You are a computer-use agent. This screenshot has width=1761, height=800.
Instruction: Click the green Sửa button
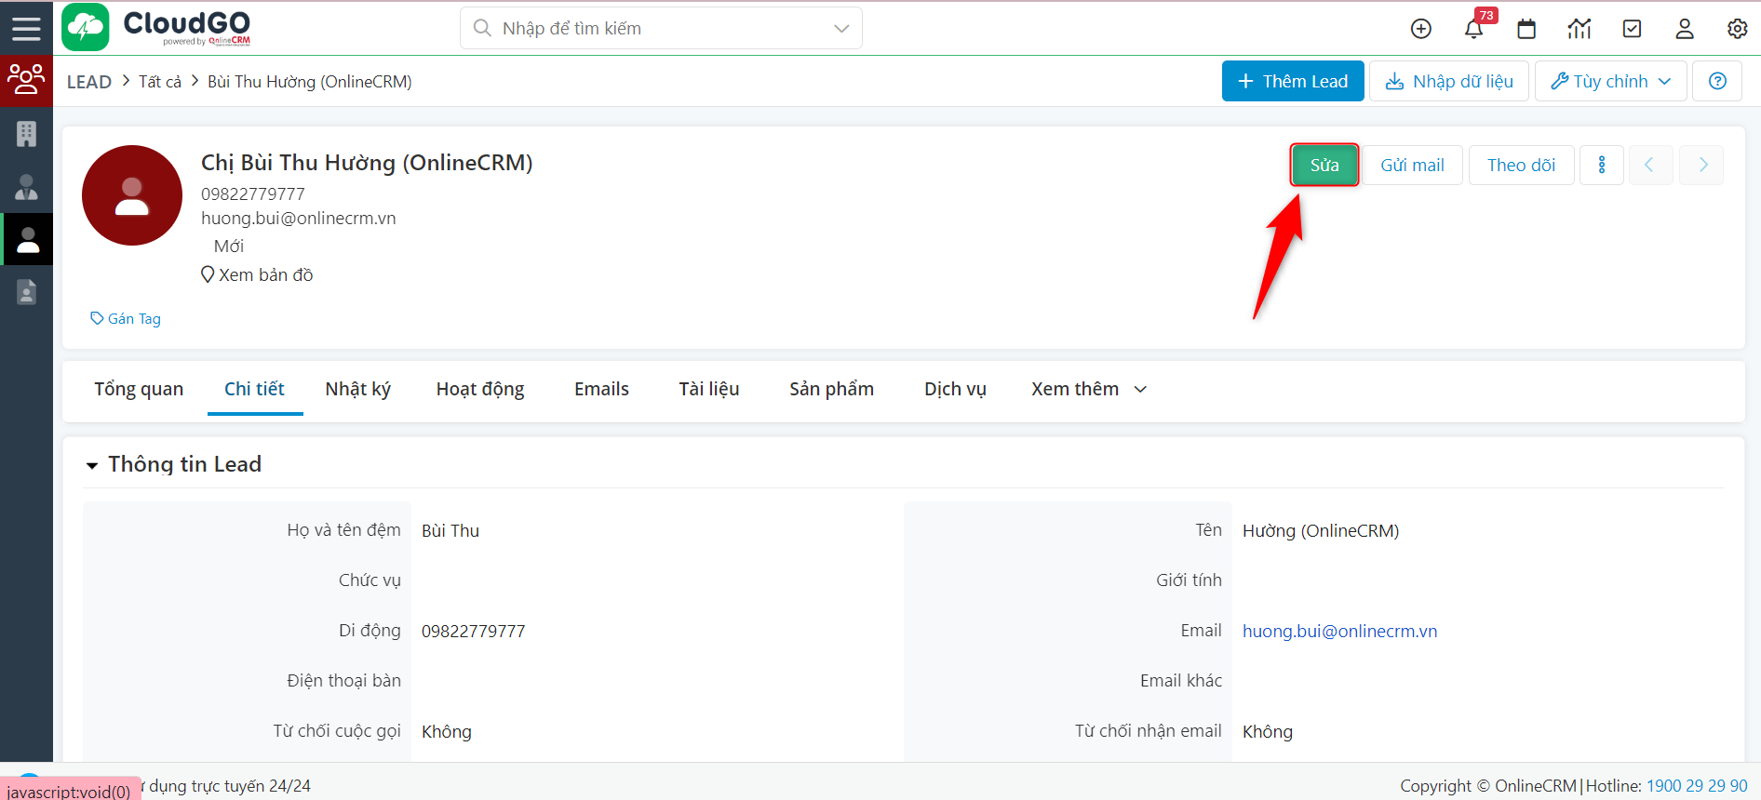coord(1324,165)
